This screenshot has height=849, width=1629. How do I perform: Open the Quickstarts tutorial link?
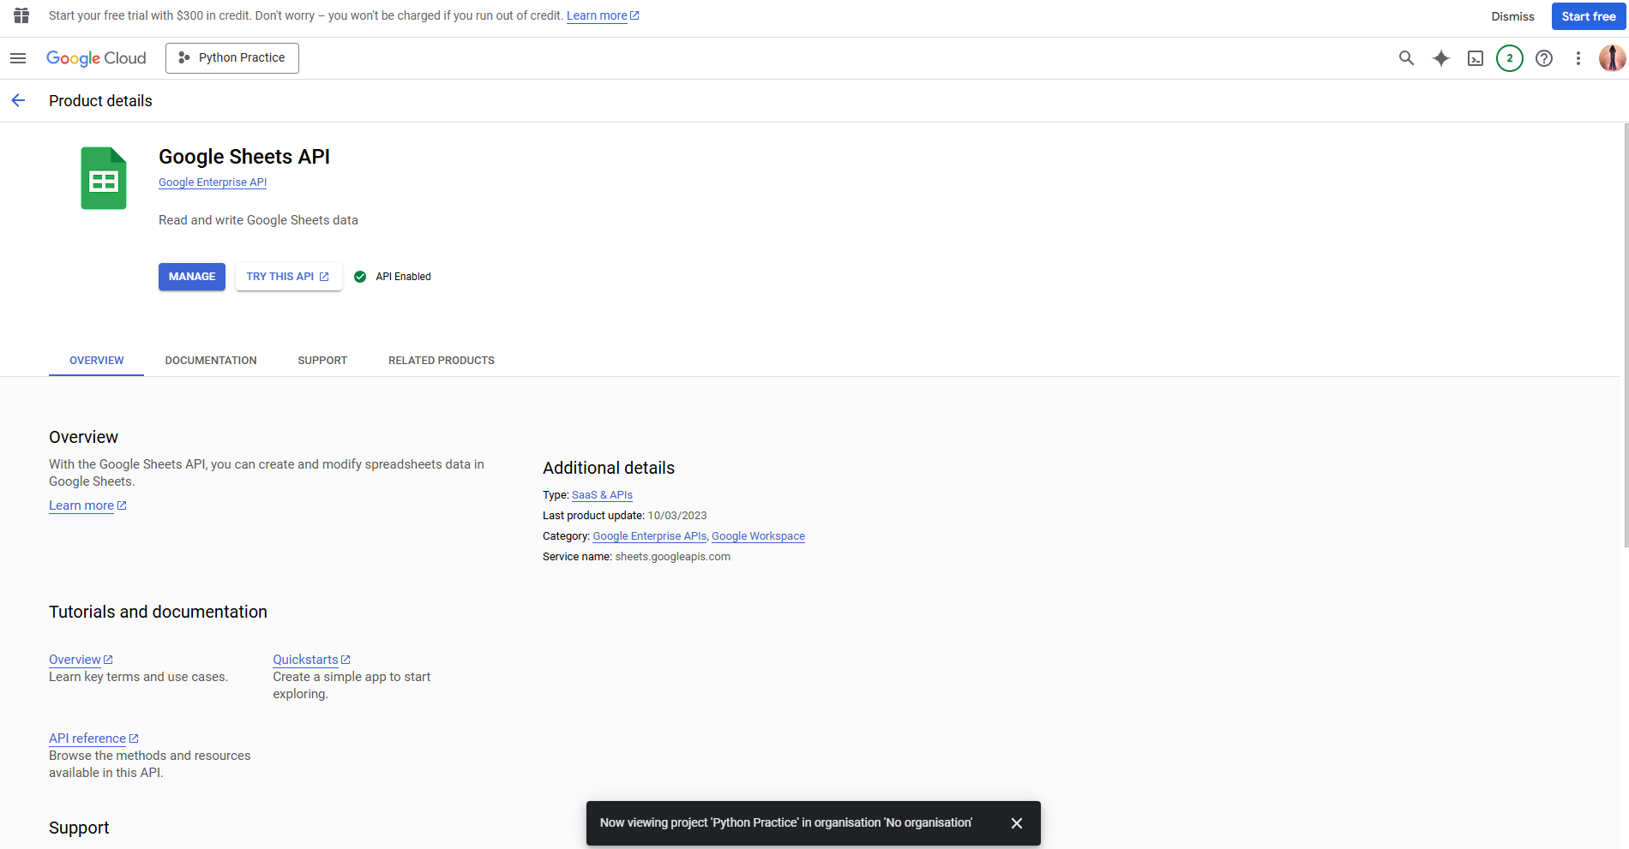[311, 660]
